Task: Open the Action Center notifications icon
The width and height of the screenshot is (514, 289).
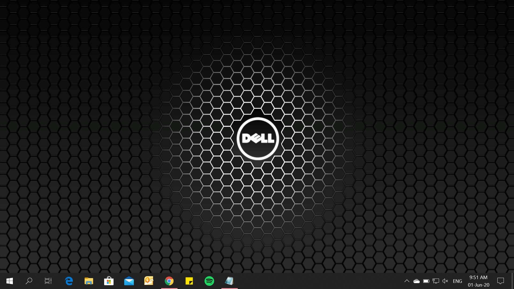Action: (501, 281)
